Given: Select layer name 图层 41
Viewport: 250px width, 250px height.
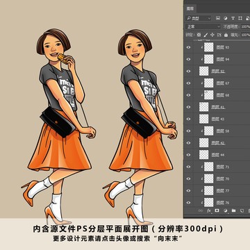Looking at the screenshot, I should pos(218,107).
